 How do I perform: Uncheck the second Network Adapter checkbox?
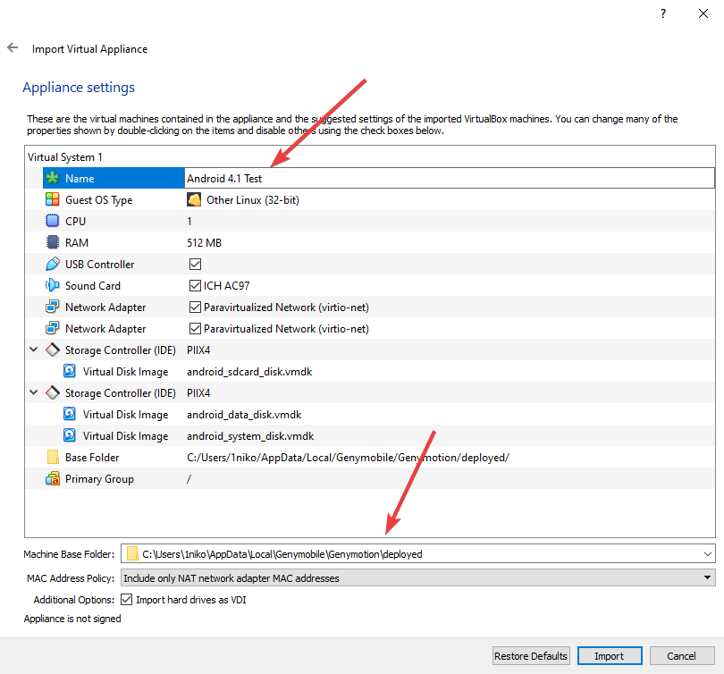(196, 328)
